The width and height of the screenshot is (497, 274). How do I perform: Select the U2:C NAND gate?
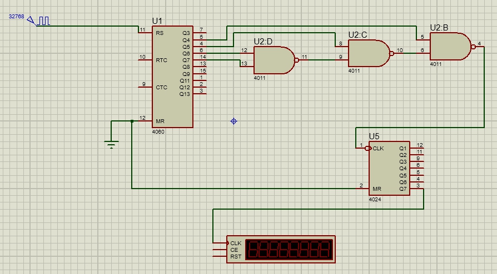point(367,53)
